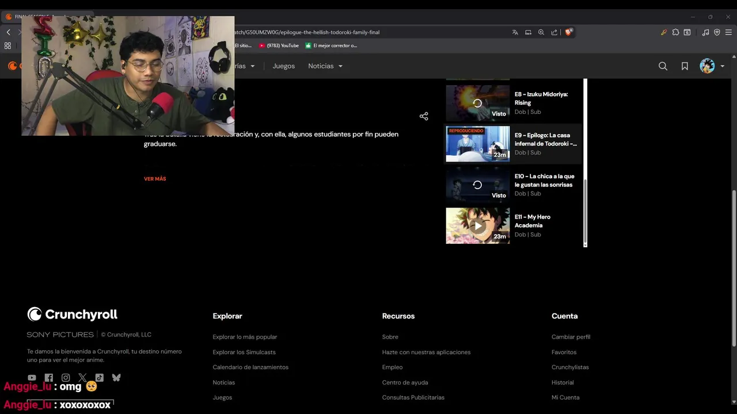Click VER MÁS to expand description
Image resolution: width=737 pixels, height=414 pixels.
(x=155, y=179)
